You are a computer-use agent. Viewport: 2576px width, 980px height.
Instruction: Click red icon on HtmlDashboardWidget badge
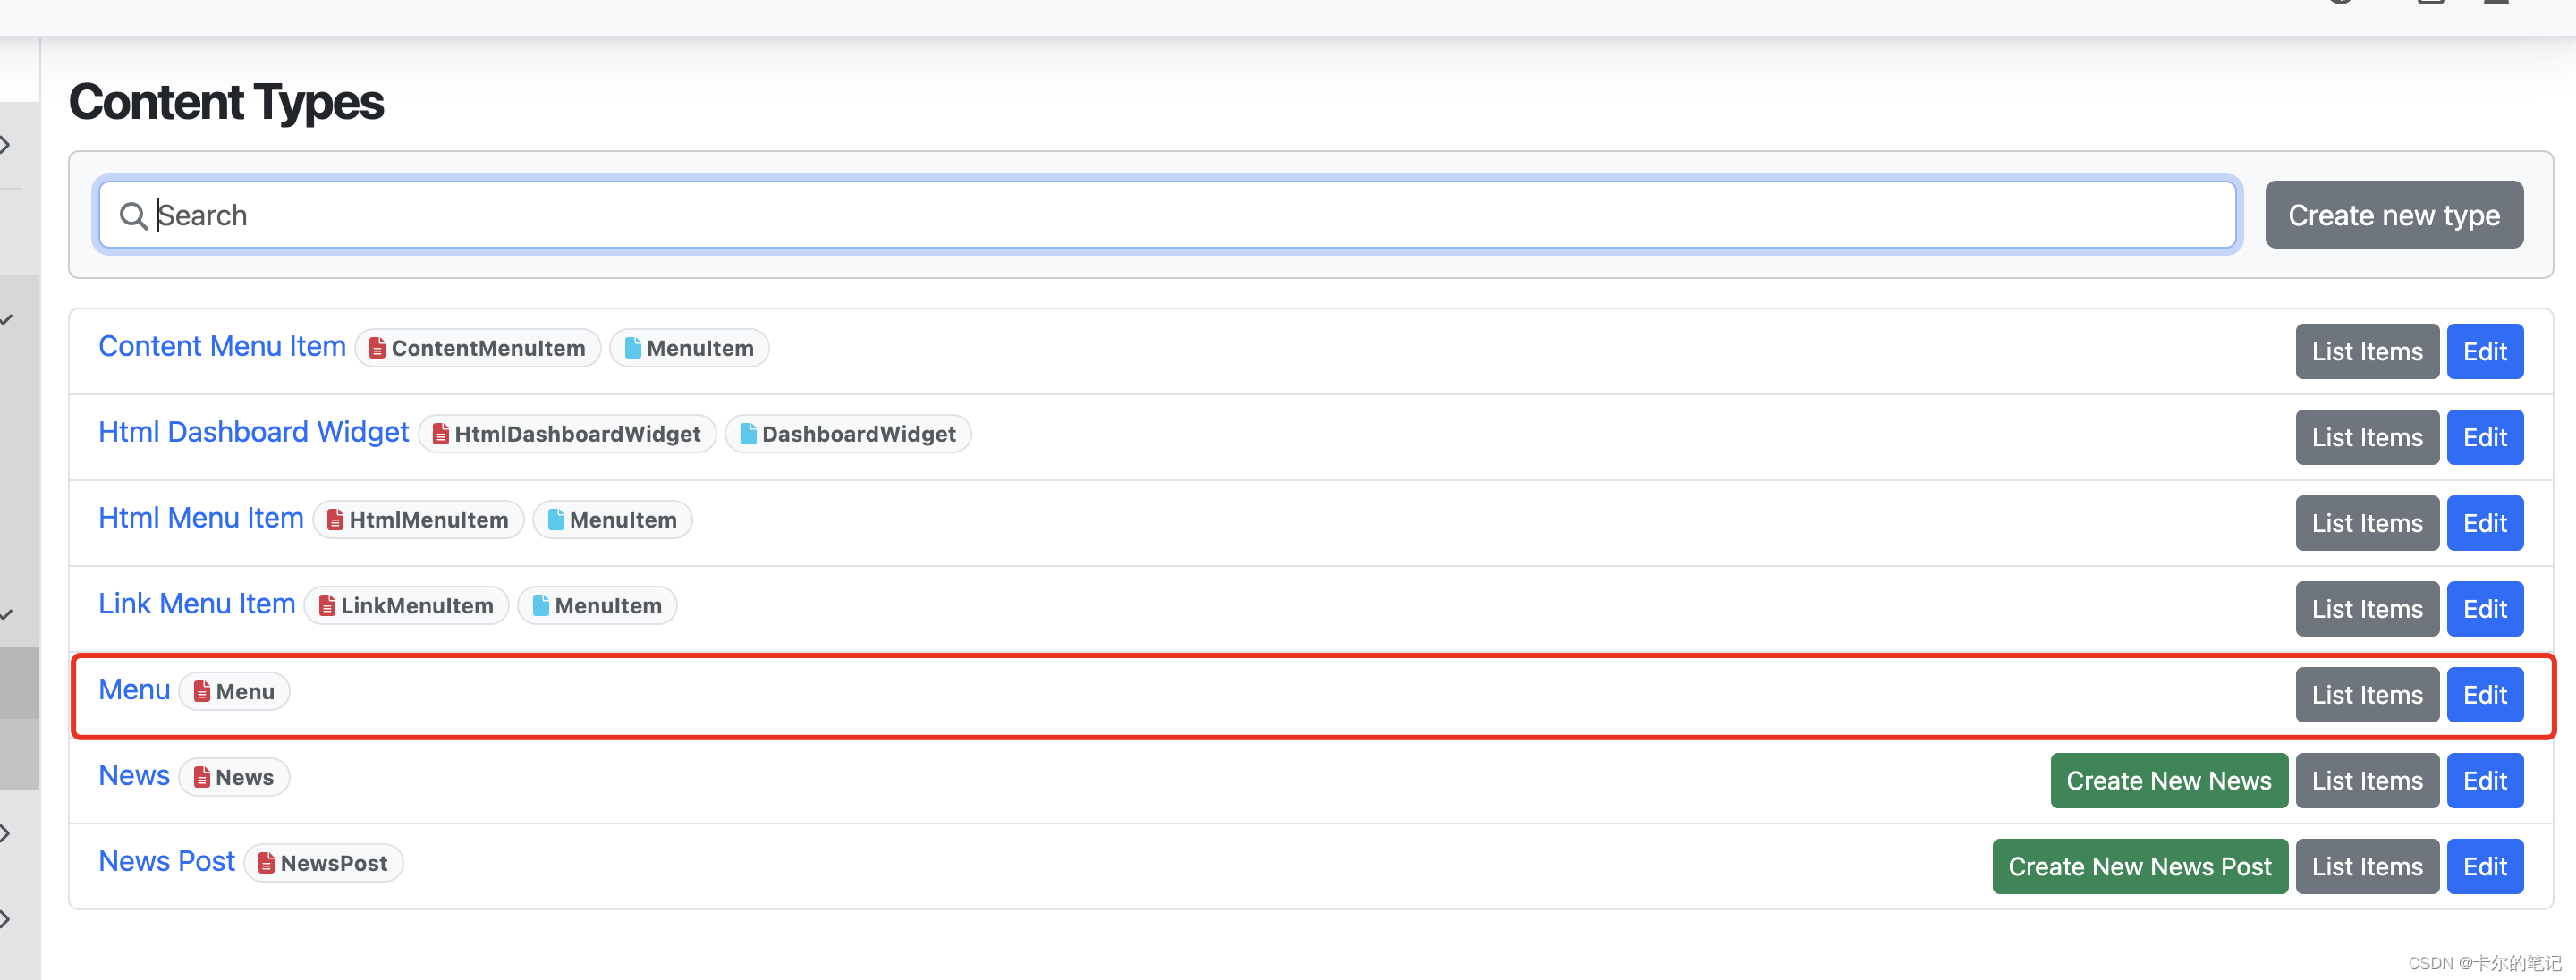click(440, 434)
